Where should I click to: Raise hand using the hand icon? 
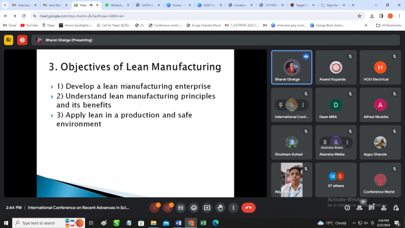coord(220,208)
